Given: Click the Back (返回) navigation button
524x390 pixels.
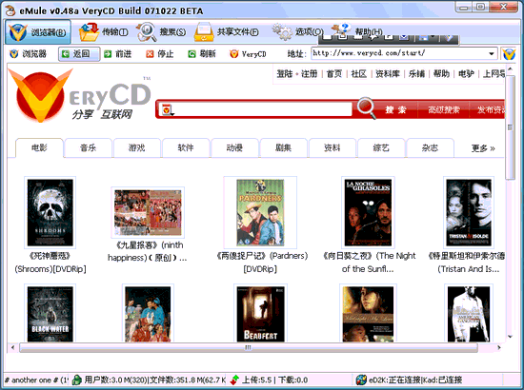Looking at the screenshot, I should pos(79,54).
